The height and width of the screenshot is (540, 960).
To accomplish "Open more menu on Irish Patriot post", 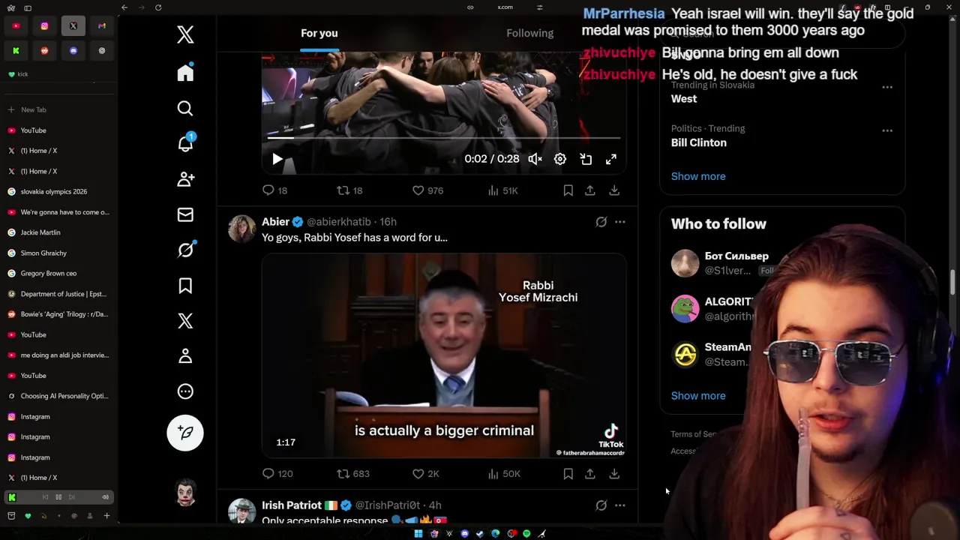I will click(x=619, y=505).
